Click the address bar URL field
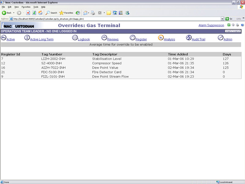This screenshot has width=245, height=184. click(116, 19)
